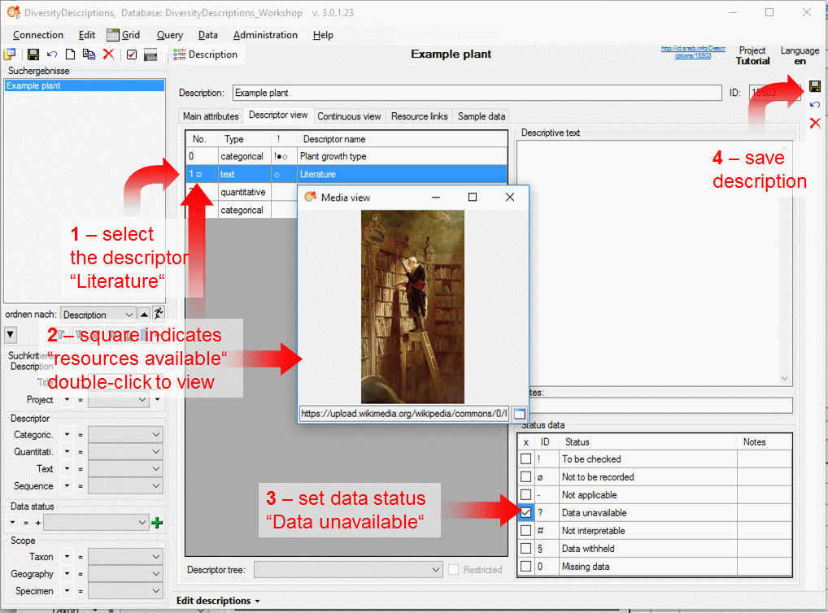Click the floppy disk save icon in the top toolbar
828x613 pixels.
click(x=33, y=54)
